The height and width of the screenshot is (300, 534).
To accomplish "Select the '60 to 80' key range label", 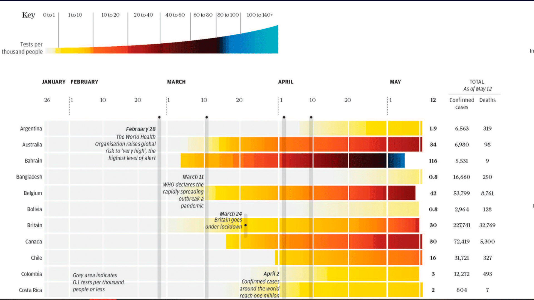I will [x=203, y=15].
